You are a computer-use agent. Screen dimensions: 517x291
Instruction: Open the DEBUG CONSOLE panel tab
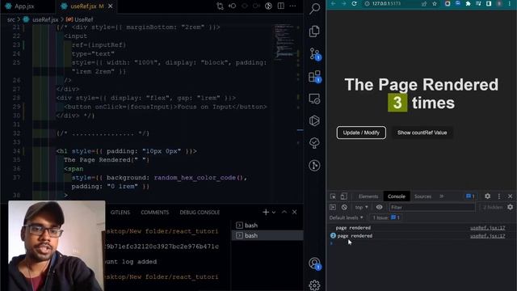[x=200, y=212]
